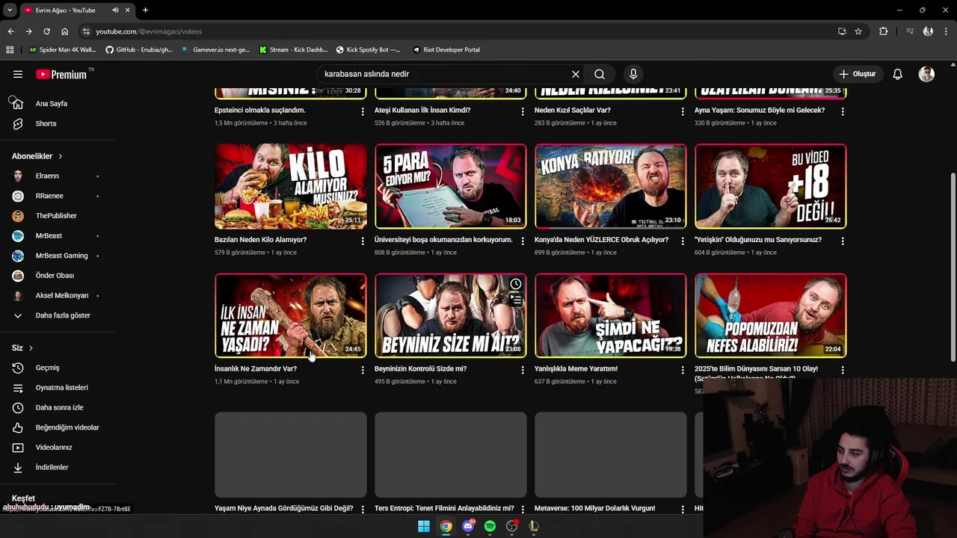Open ThePublisher channel
957x538 pixels.
(x=56, y=216)
